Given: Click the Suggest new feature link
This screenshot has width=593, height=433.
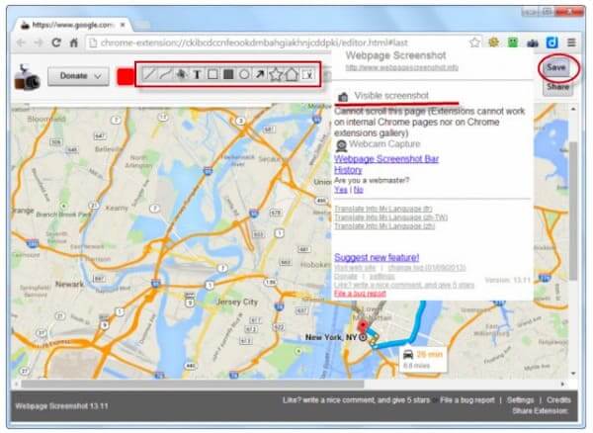Looking at the screenshot, I should click(377, 258).
